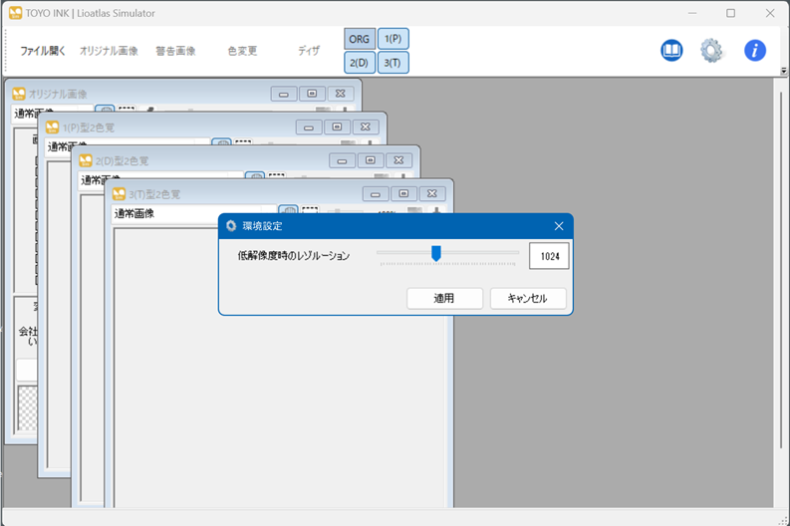
Task: Click the オリジナル画像 window title icon
Action: [19, 94]
